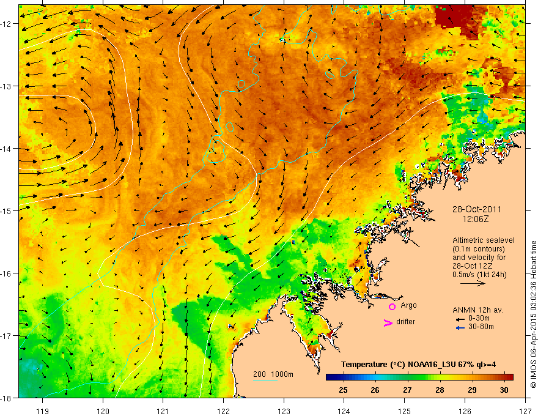
Task: Click the colorbar tick label 29
Action: 472,390
